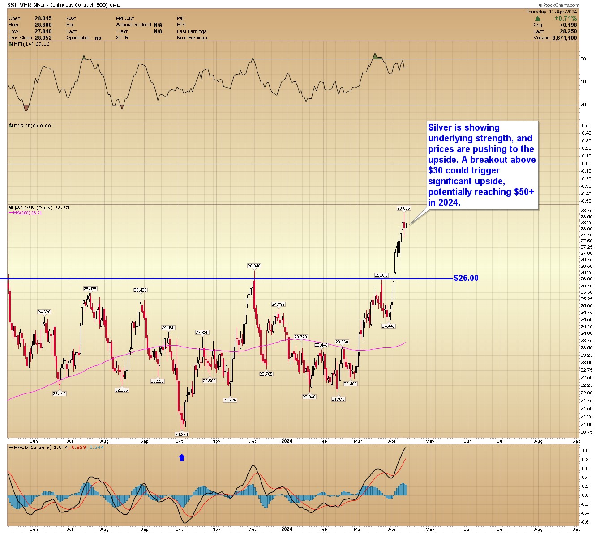The image size is (600, 533).
Task: Click the Optionable field label
Action: point(78,38)
